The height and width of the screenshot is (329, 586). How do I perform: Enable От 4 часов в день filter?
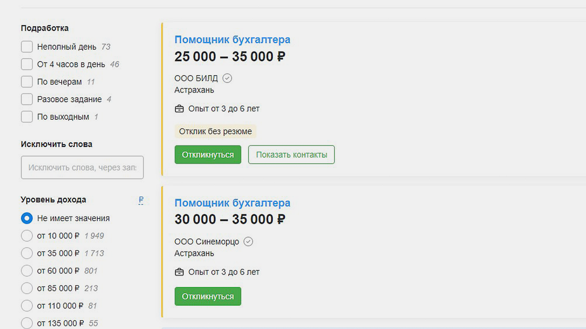[x=27, y=64]
